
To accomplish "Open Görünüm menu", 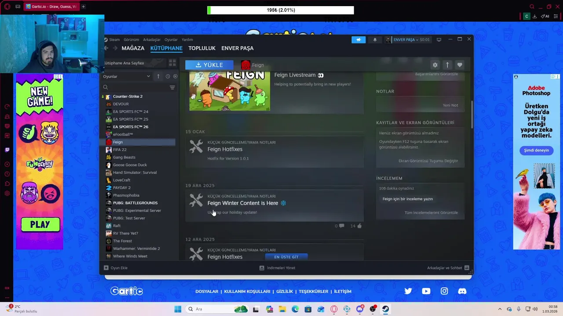I will (132, 39).
